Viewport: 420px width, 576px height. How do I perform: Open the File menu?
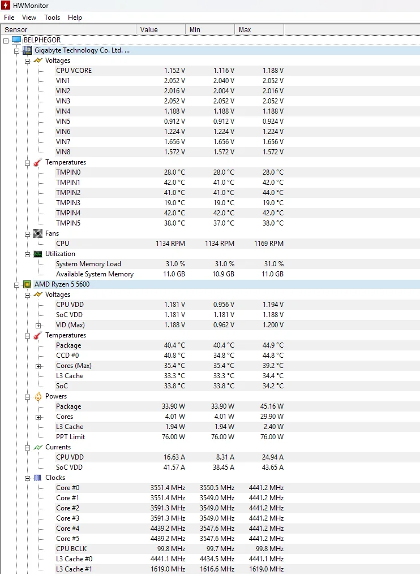point(9,18)
